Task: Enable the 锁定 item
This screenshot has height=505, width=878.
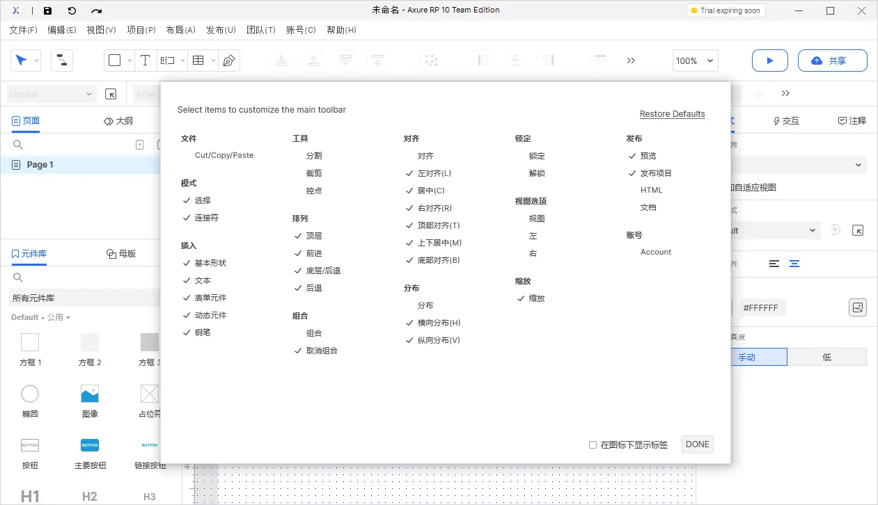Action: (x=537, y=156)
